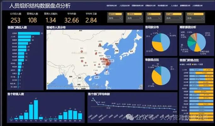The width and height of the screenshot is (215, 126).
Task: Toggle the M数量 legend marker
Action: point(180,64)
